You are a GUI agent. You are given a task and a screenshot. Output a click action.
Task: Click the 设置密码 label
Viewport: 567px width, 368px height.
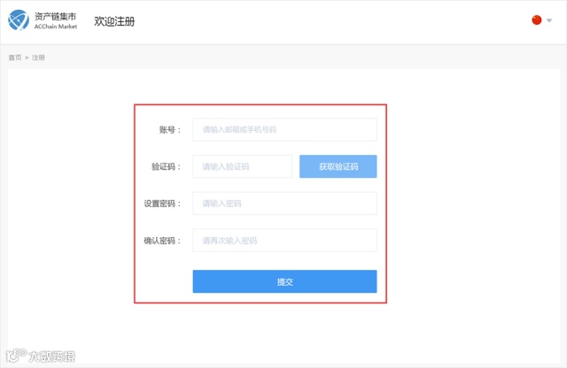click(162, 203)
